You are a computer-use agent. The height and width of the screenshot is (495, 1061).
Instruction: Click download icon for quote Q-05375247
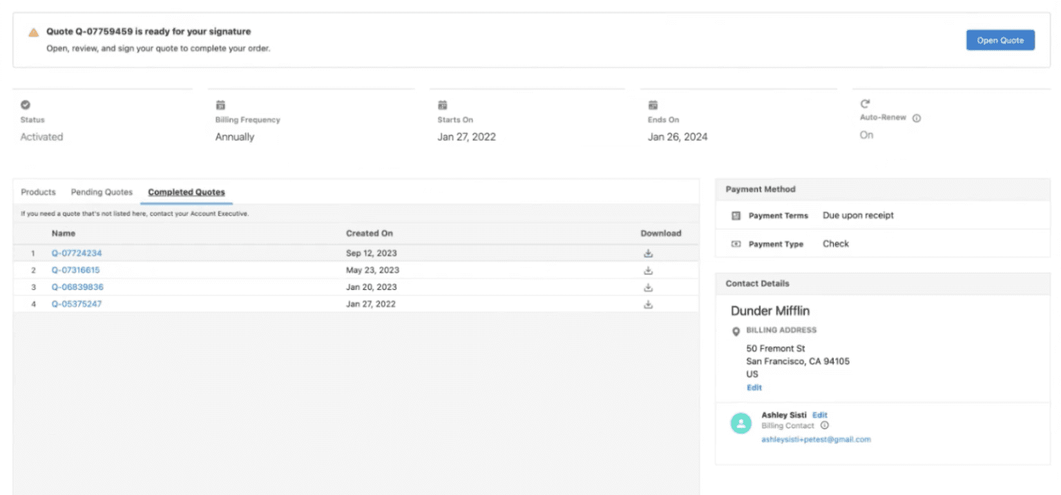click(x=648, y=304)
